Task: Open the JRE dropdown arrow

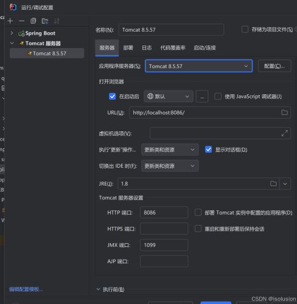Action: point(285,184)
